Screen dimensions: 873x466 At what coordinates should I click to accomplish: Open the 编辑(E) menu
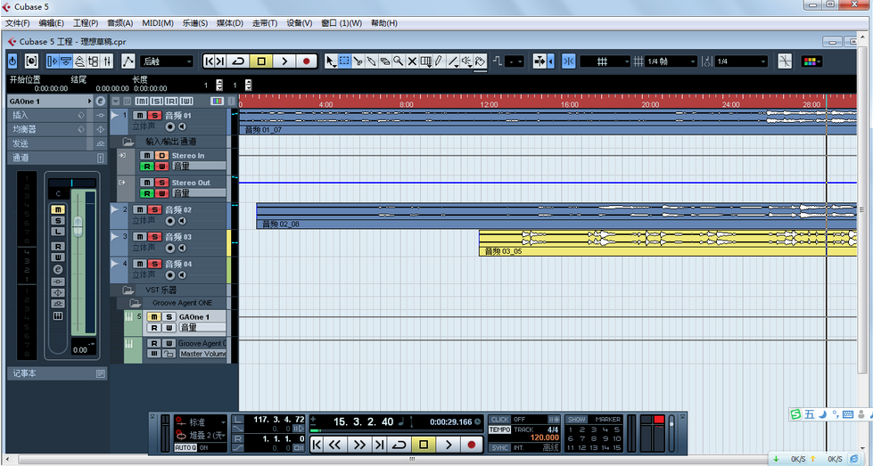(51, 23)
